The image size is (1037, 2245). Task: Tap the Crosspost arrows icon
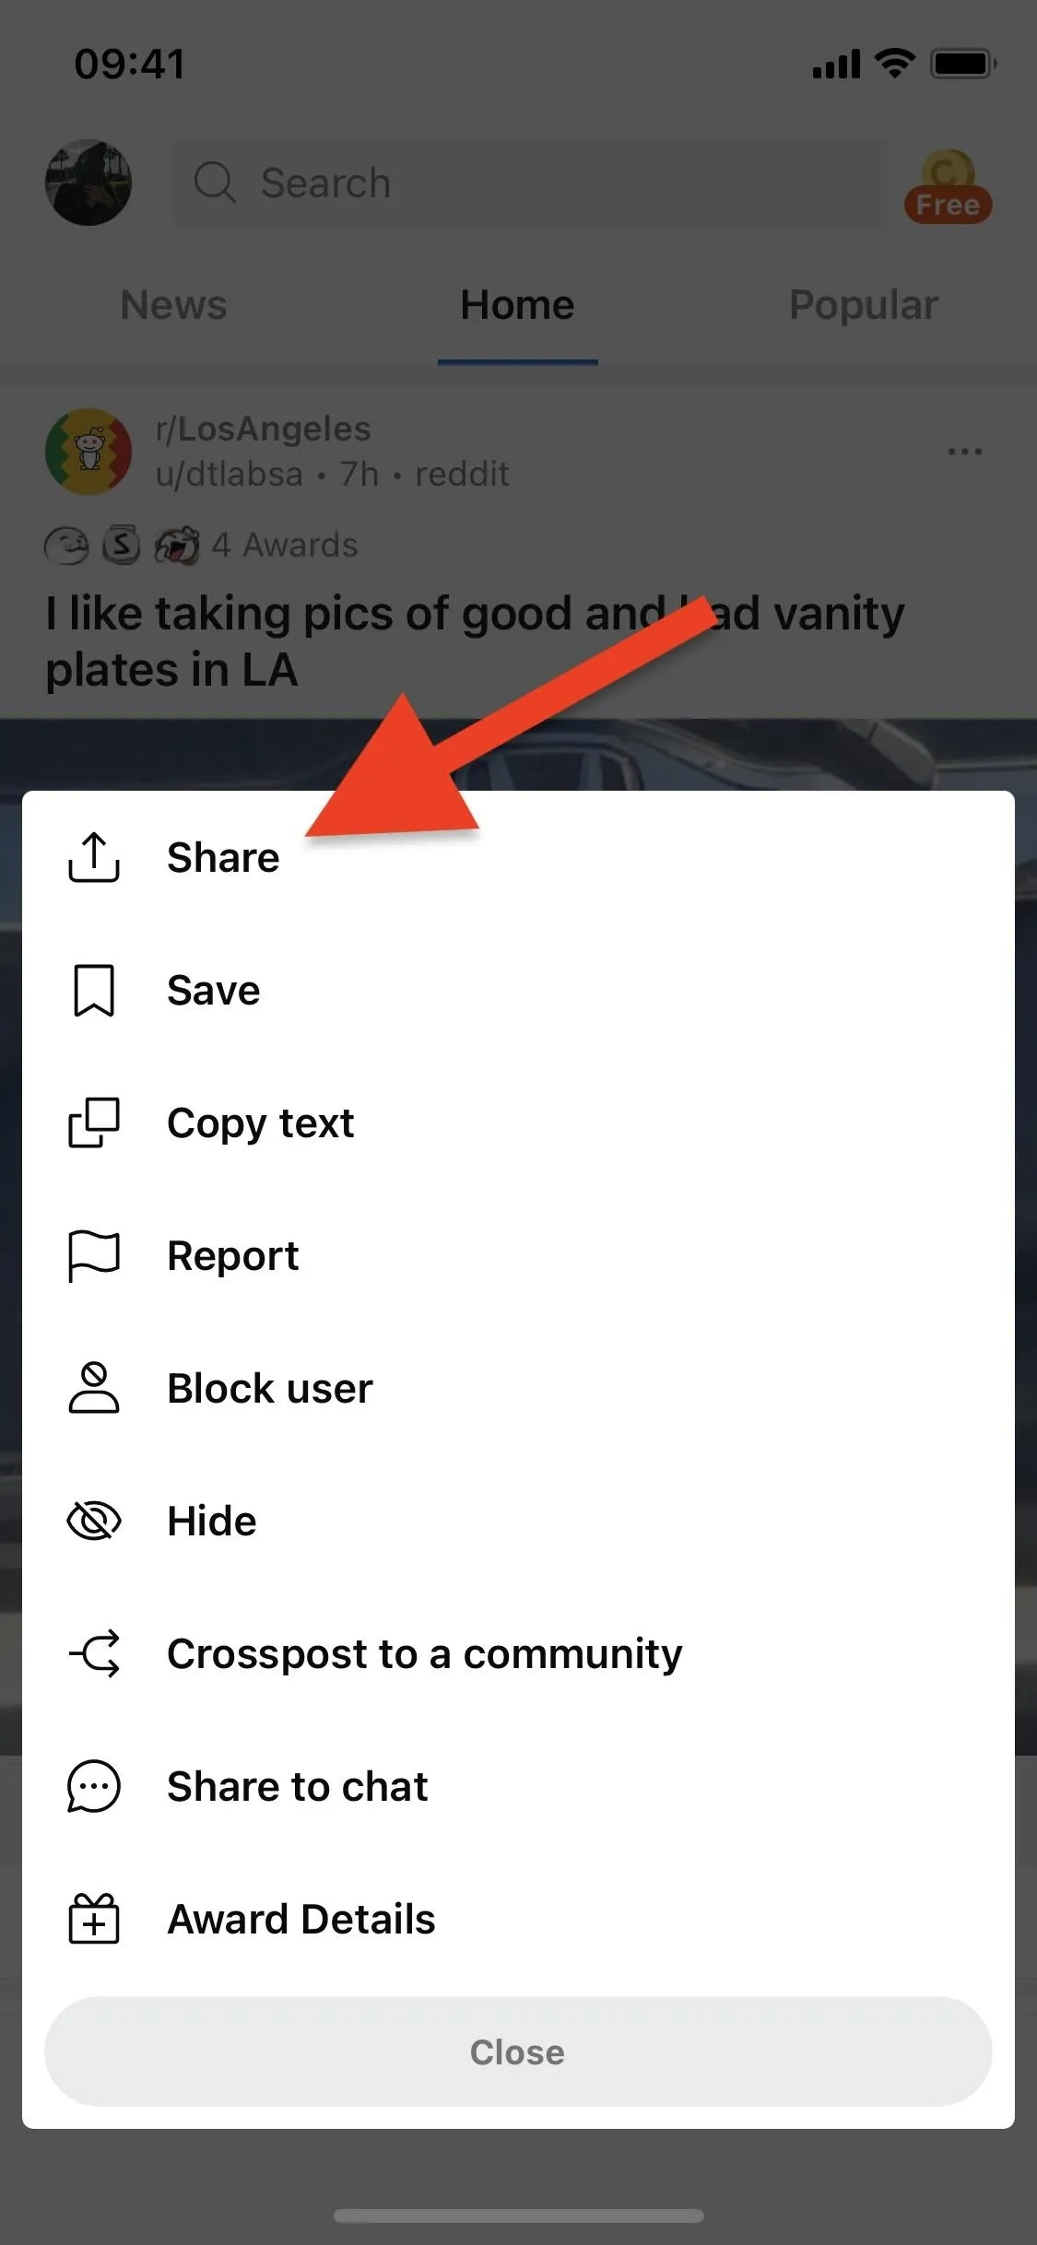click(94, 1653)
